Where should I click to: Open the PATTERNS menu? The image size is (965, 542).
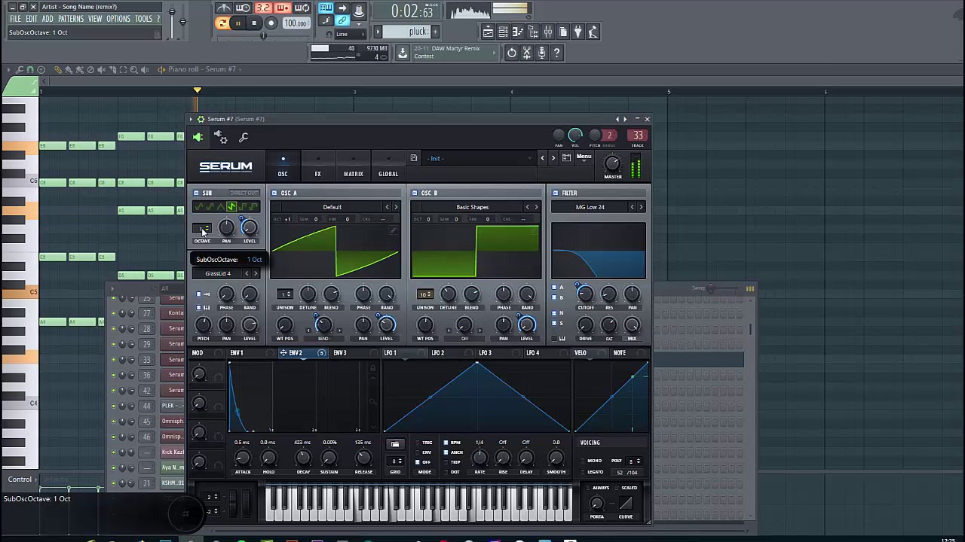pyautogui.click(x=70, y=19)
